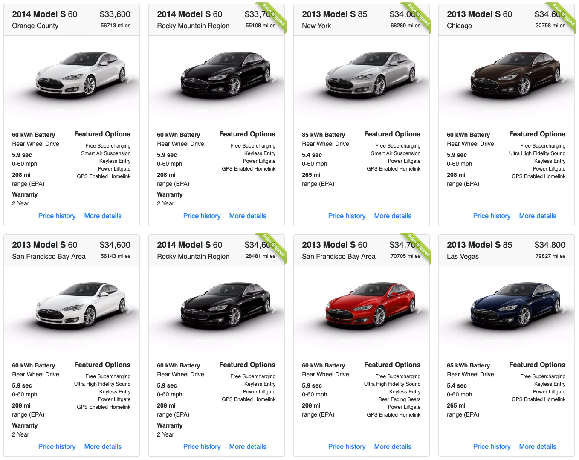Next image chevron on Las Vegas blue Model S
Viewport: 579px width, 460px height.
coord(564,310)
